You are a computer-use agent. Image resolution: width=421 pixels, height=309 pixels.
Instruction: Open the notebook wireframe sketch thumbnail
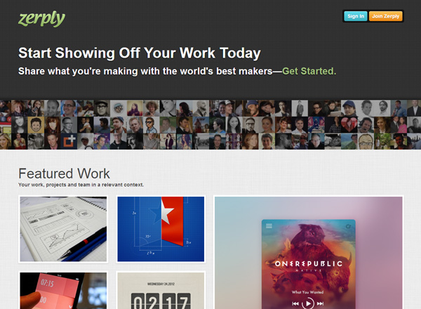pos(63,229)
